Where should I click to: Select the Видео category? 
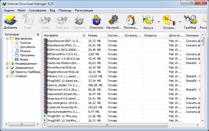(x=24, y=59)
